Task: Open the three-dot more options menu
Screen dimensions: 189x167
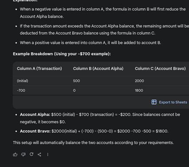Action: (x=47, y=155)
